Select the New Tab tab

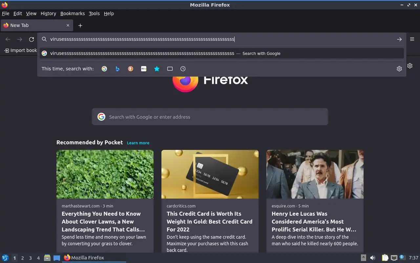pyautogui.click(x=37, y=25)
